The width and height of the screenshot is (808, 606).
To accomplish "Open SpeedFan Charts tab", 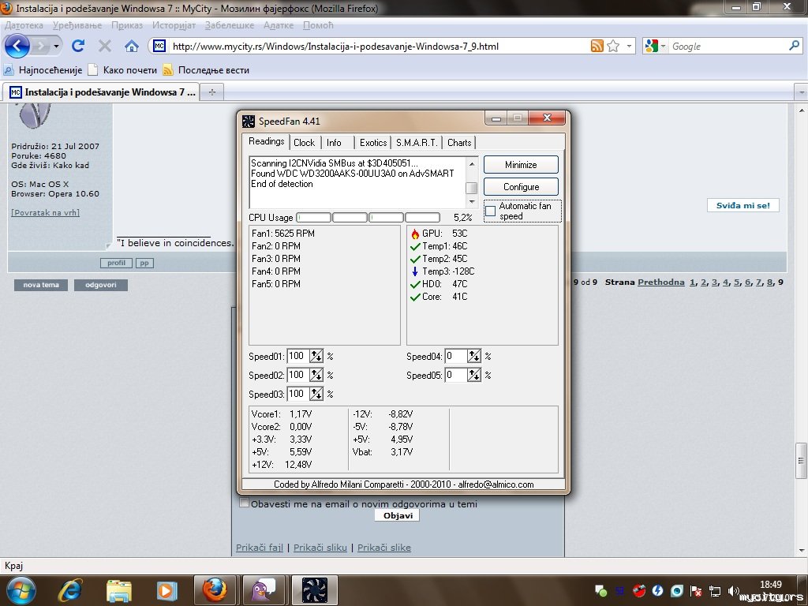I will click(x=459, y=143).
